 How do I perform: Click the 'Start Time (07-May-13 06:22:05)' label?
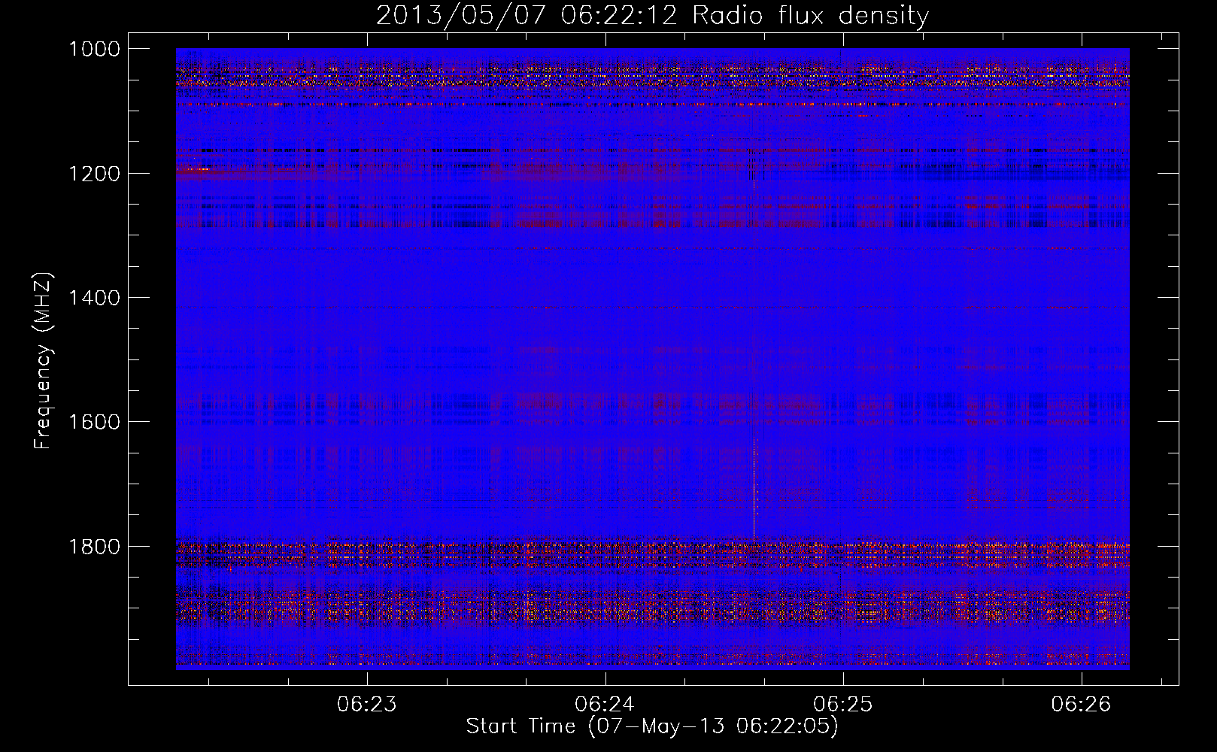[x=652, y=726]
